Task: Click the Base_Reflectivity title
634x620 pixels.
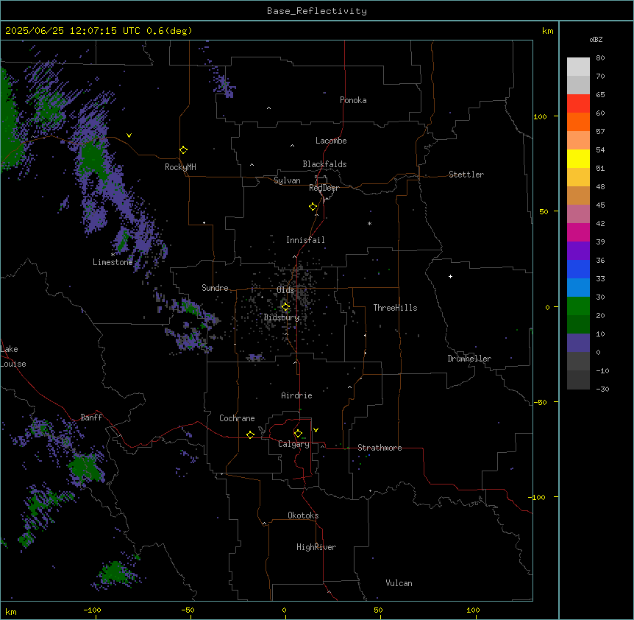Action: pyautogui.click(x=317, y=11)
